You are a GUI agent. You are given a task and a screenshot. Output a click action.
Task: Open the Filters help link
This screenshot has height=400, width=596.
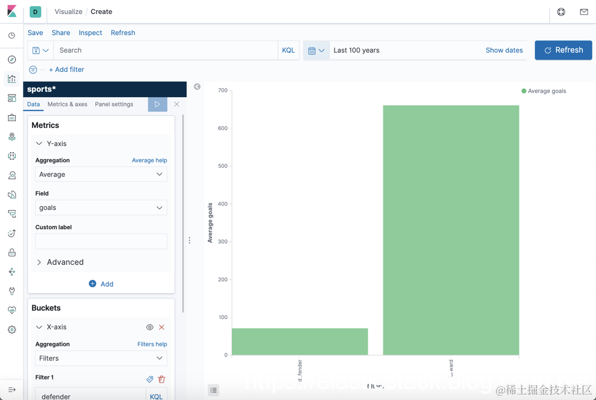[x=152, y=344]
